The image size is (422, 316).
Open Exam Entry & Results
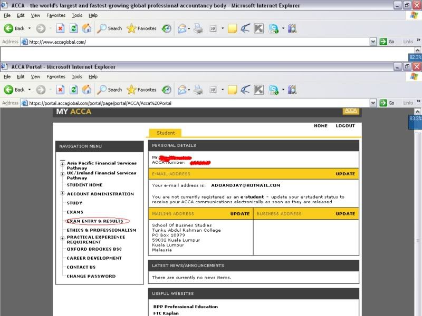(95, 221)
